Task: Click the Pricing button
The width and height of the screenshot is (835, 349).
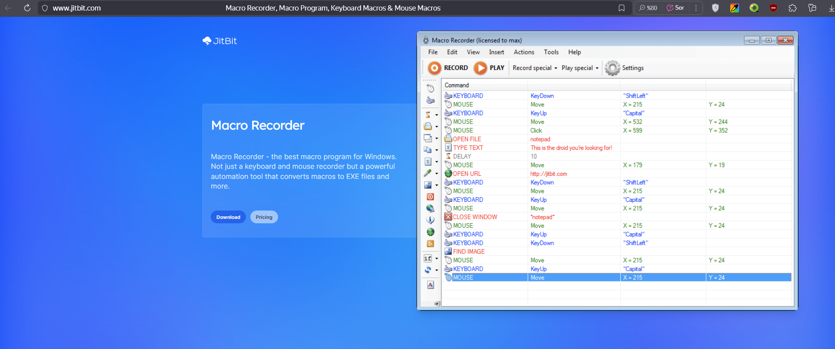Action: click(x=264, y=217)
